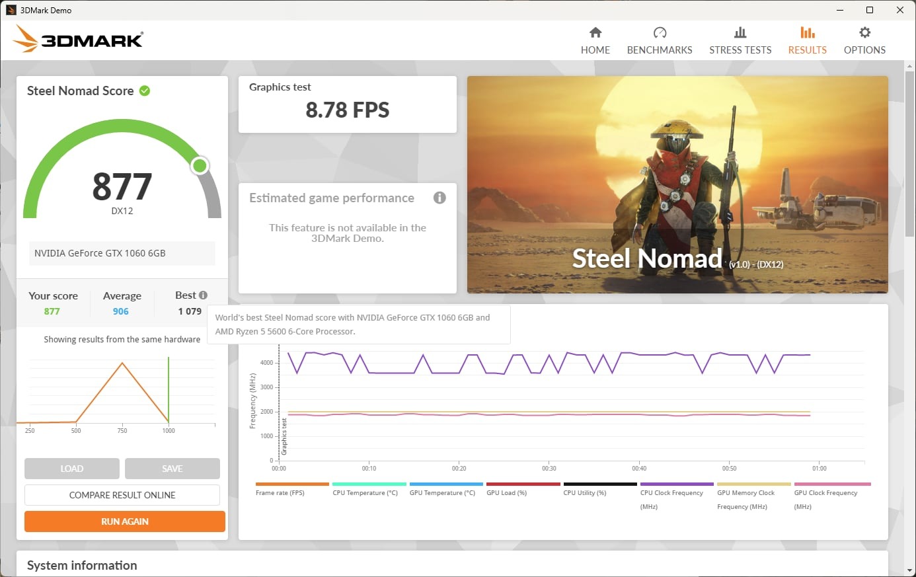Open the HOME tab
The width and height of the screenshot is (916, 577).
click(595, 41)
